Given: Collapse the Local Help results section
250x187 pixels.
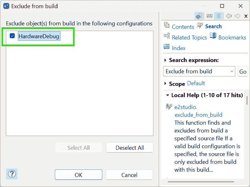Looking at the screenshot, I should 168,95.
